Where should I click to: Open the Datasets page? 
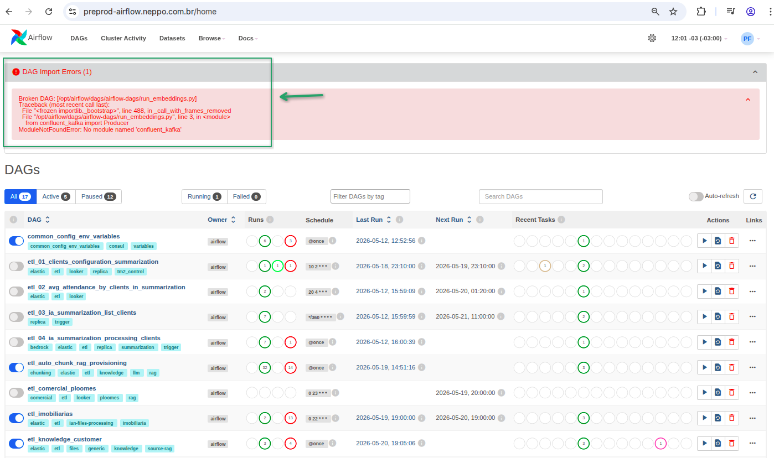click(172, 38)
